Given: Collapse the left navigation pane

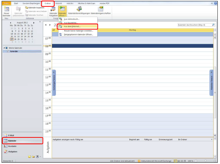Looking at the screenshot, I should point(40,22).
